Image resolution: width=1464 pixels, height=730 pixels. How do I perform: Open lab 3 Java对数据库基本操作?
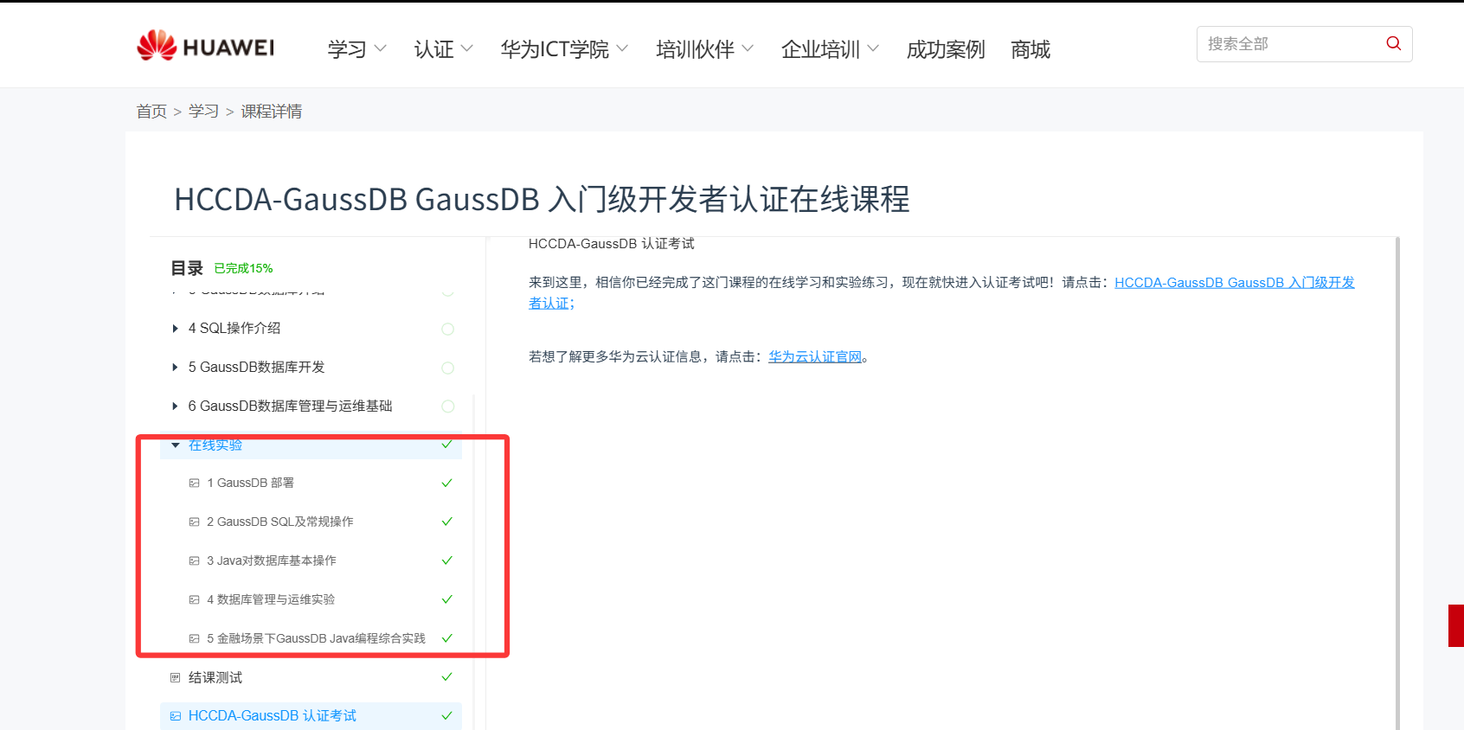[x=272, y=560]
